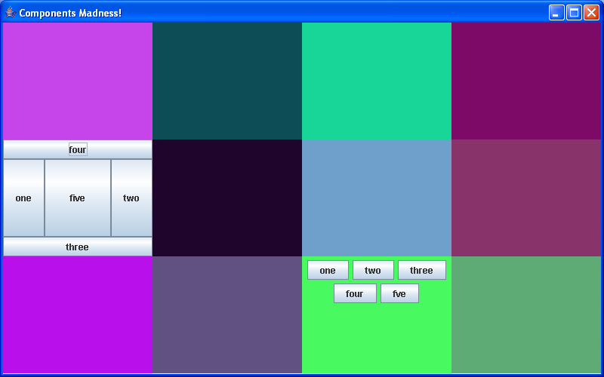The width and height of the screenshot is (604, 377).
Task: Click small "one" button in bright green panel
Action: click(x=328, y=270)
